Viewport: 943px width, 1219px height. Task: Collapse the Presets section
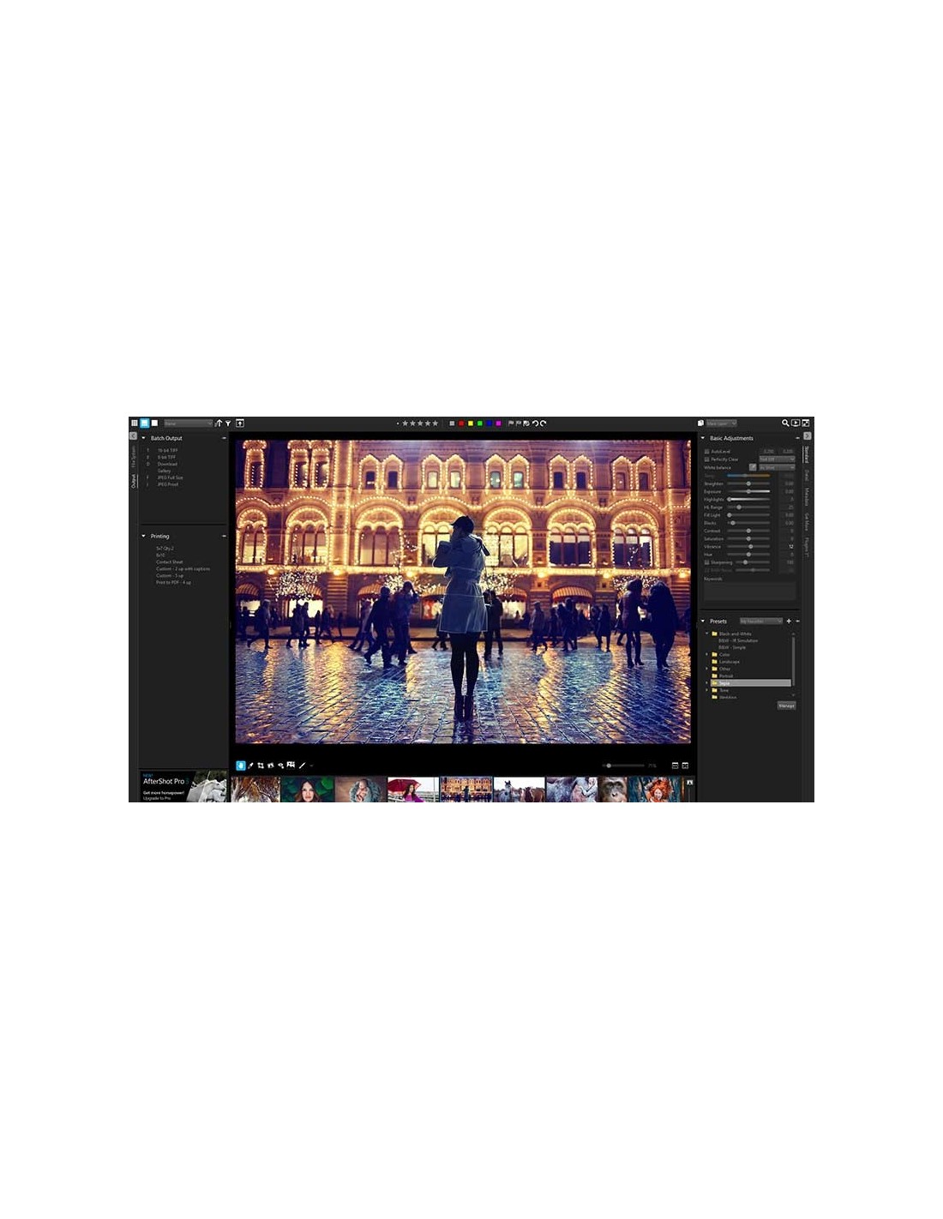[703, 622]
